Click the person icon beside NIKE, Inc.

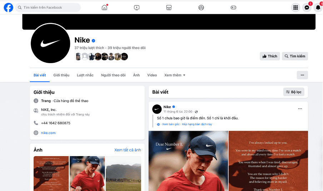coord(36,111)
